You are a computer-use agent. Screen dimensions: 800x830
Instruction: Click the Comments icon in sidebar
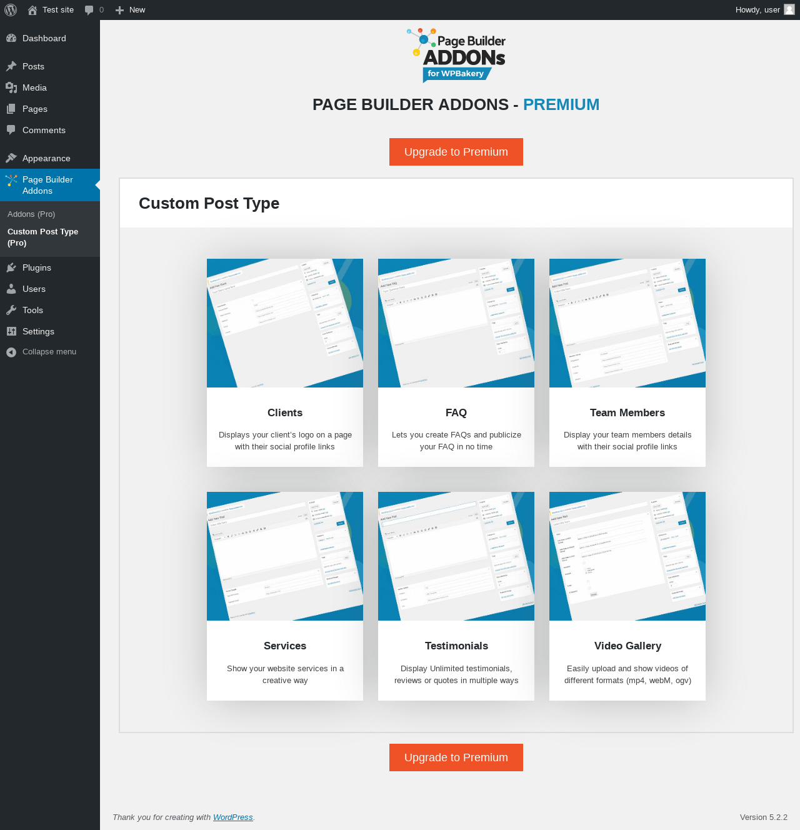11,130
